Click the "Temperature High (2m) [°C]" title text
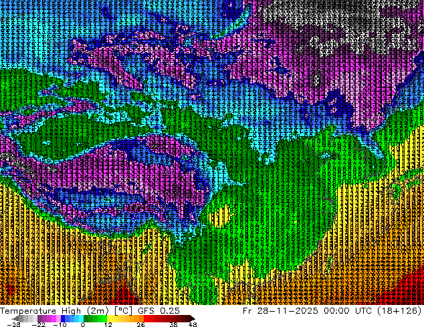The width and height of the screenshot is (424, 327). coord(66,311)
